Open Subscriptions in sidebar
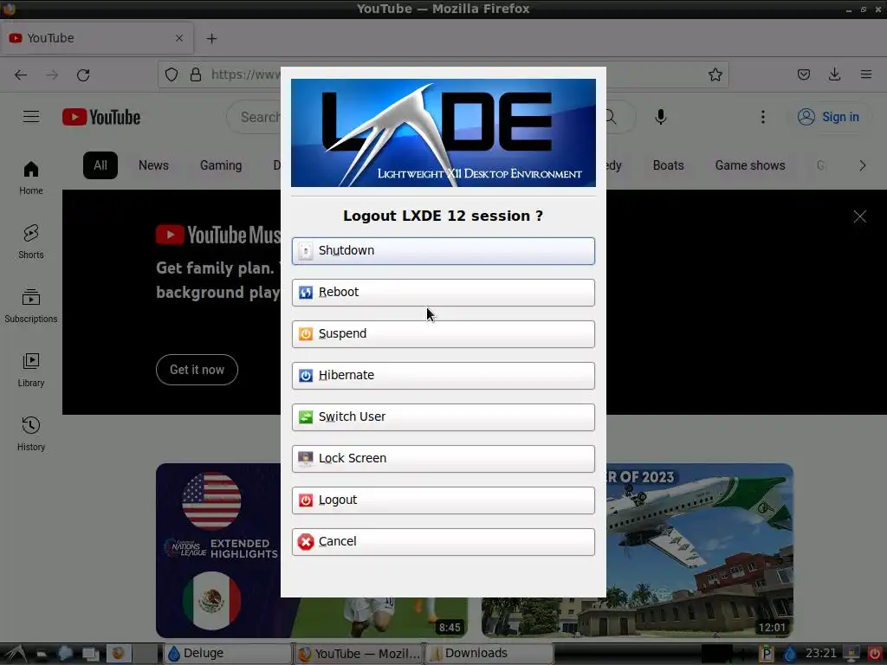 (31, 306)
